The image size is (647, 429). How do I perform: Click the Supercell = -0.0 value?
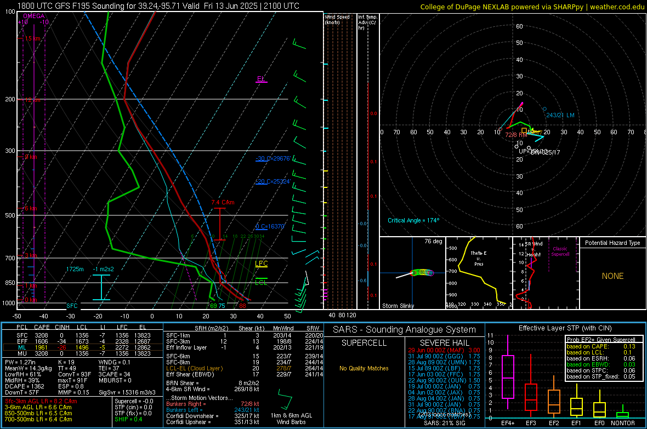click(134, 401)
